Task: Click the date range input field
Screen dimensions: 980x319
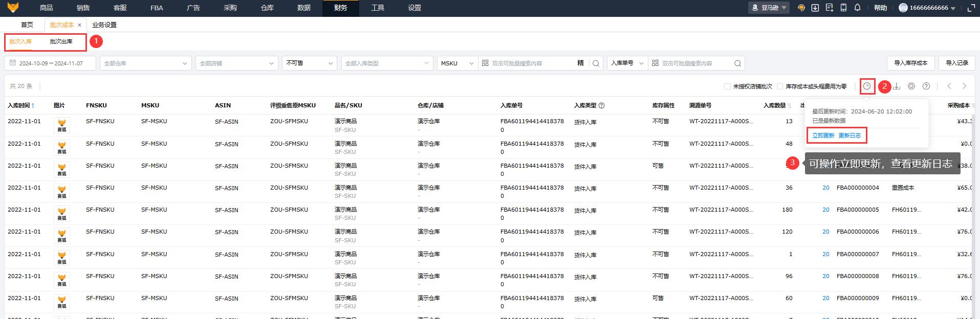Action: coord(51,63)
